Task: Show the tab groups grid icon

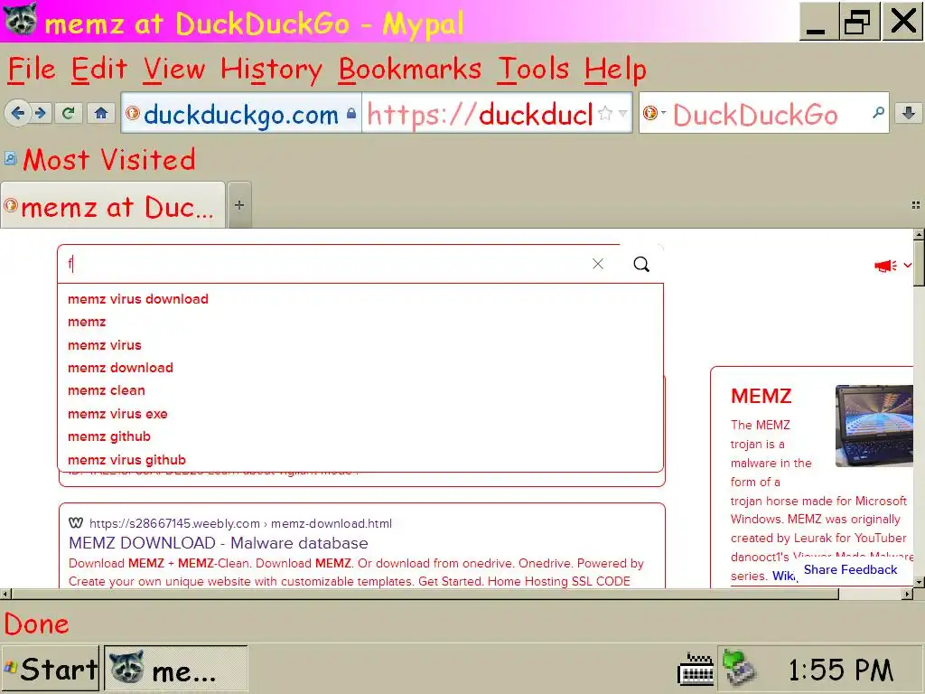Action: point(916,205)
